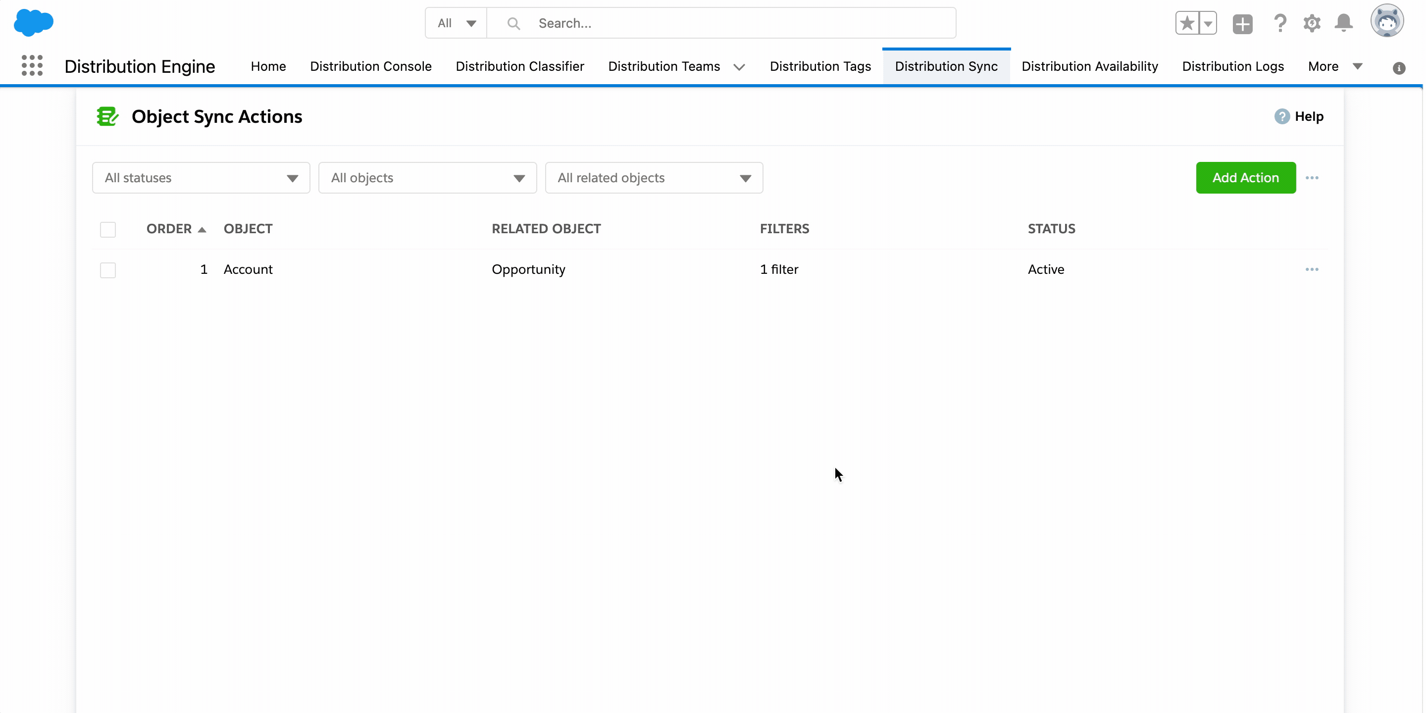Click the search magnifier icon

click(513, 23)
